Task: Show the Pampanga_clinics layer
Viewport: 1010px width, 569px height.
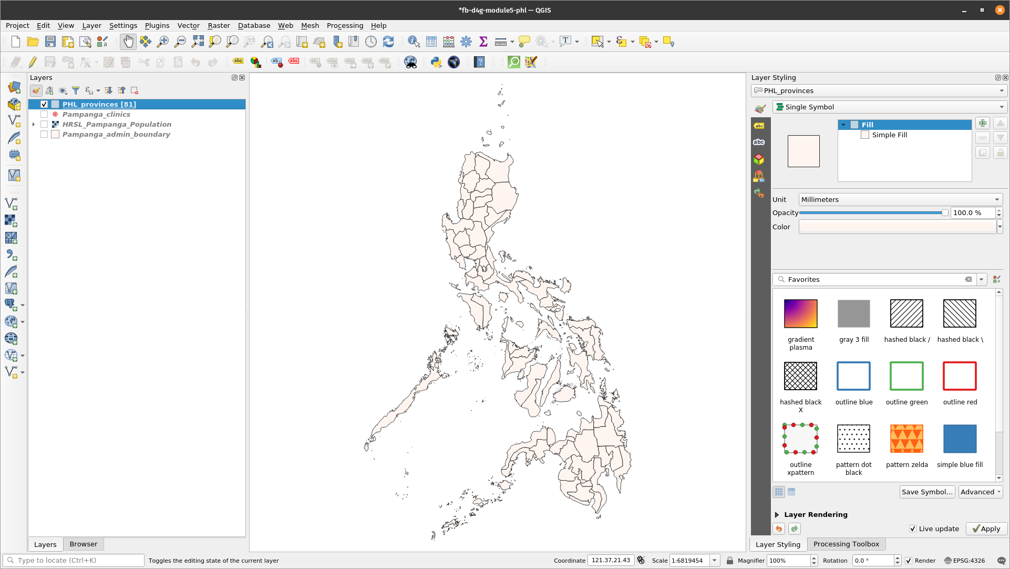Action: (x=44, y=114)
